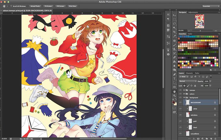
Task: Open the Fill slider arrow
Action: click(210, 86)
